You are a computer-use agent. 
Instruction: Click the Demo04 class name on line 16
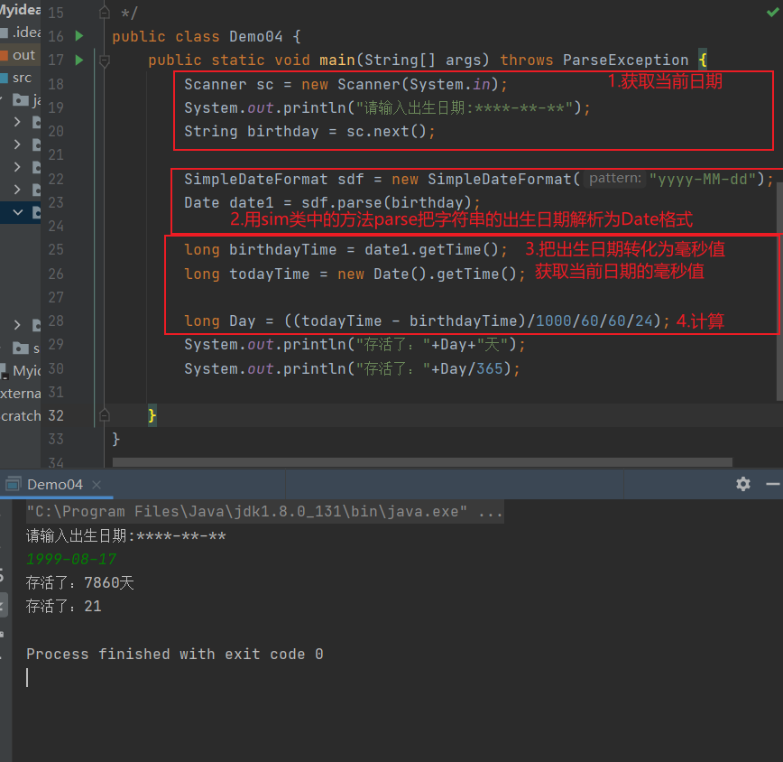pyautogui.click(x=255, y=36)
